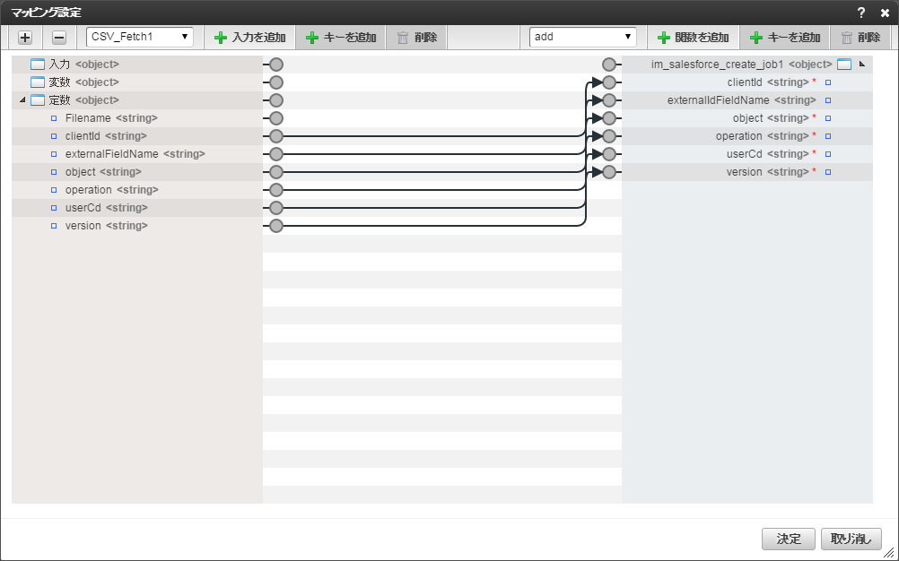Click right object input connector node
Viewport: 899px width, 561px height.
tap(609, 118)
